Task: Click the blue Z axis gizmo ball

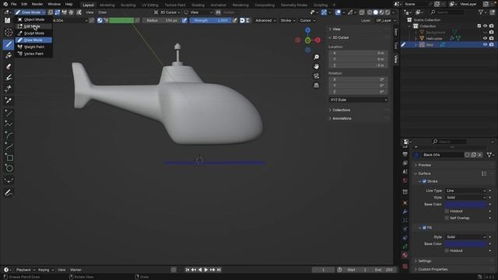Action: 308,30
